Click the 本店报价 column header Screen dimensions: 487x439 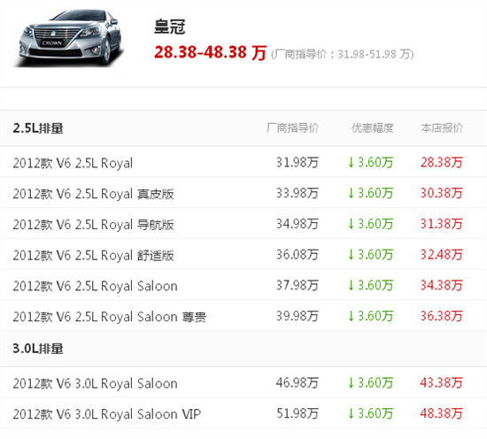[x=442, y=128]
